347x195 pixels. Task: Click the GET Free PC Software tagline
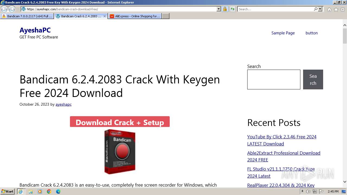(39, 37)
